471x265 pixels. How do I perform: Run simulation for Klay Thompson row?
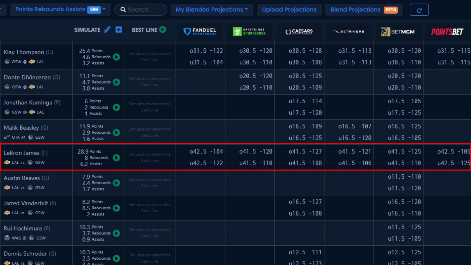click(x=117, y=57)
